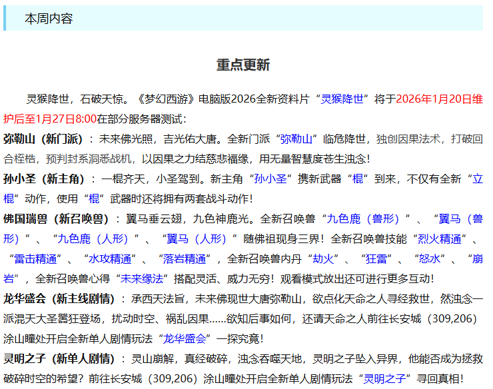Click the blue "孙小圣" link
Screen dimensions: 493x389
click(x=270, y=179)
